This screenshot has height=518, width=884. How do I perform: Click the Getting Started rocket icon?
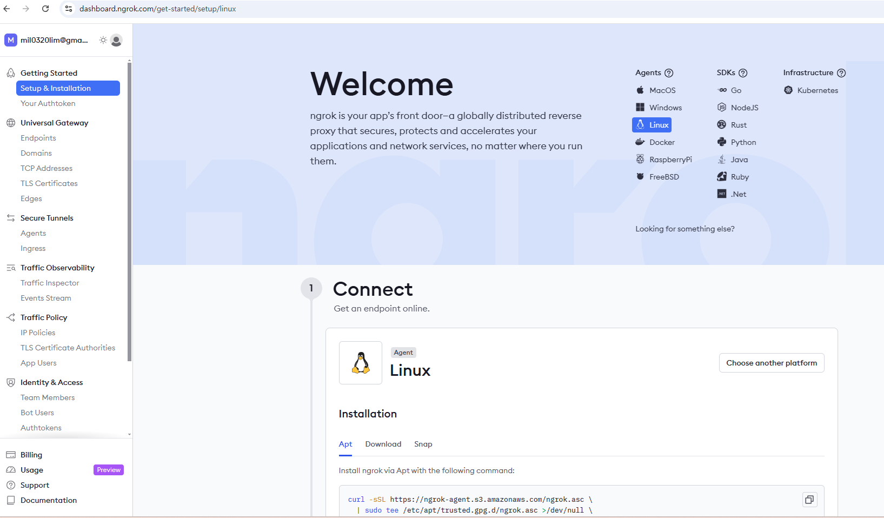[x=11, y=73]
